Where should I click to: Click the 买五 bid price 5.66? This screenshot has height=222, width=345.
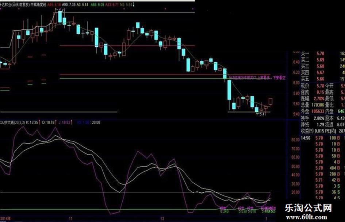320,79
